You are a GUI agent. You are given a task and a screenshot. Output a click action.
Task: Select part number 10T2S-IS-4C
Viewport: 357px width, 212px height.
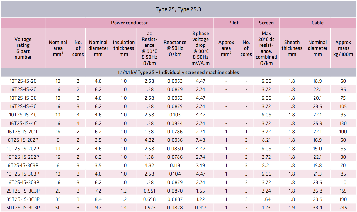pyautogui.click(x=23, y=115)
